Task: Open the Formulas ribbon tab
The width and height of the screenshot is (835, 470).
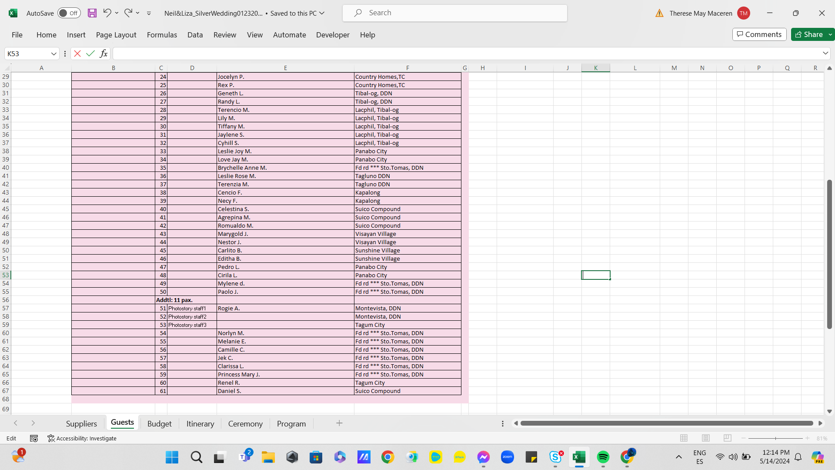Action: pos(162,35)
